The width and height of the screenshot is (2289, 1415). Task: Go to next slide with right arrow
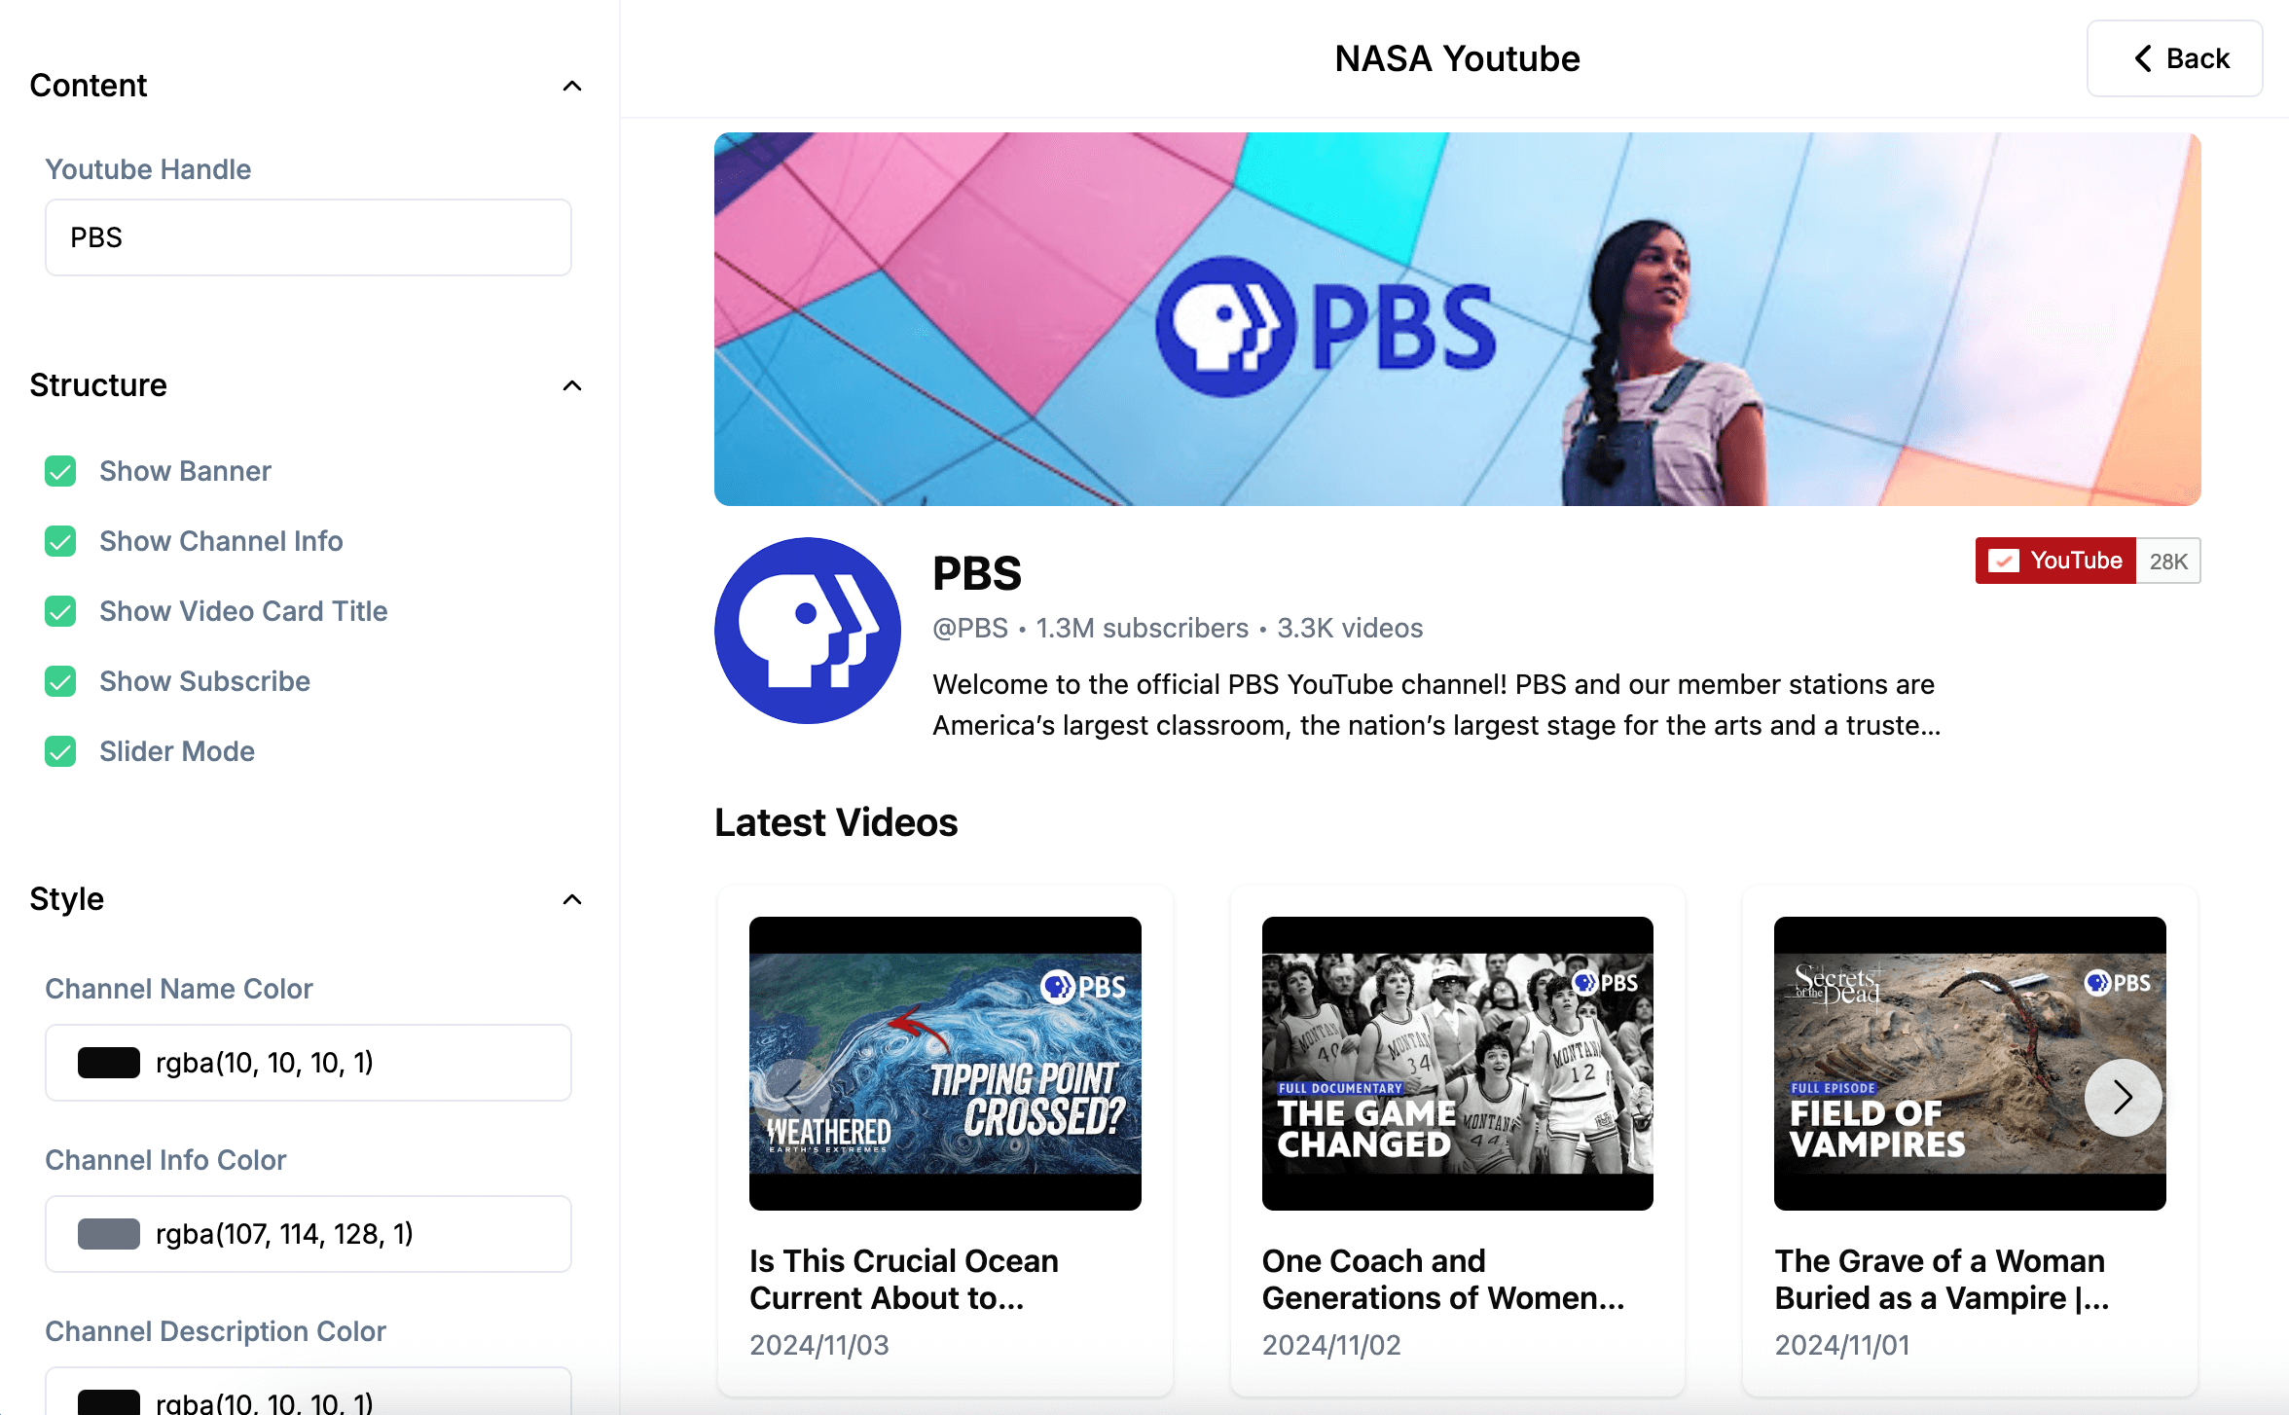2124,1098
